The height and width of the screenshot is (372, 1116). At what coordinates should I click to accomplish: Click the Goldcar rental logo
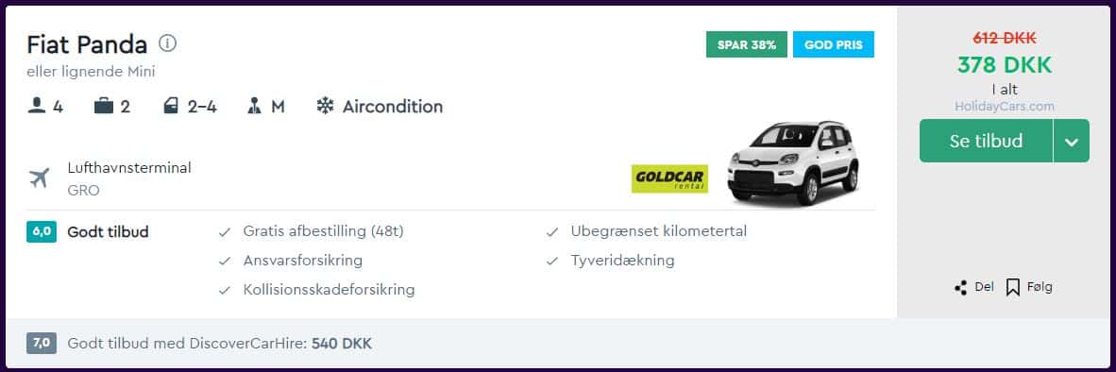point(669,178)
